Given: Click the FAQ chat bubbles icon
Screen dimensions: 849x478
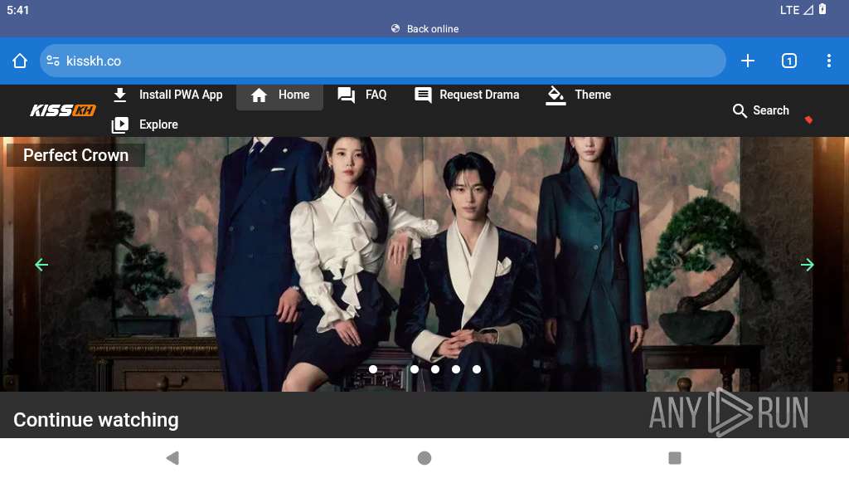Looking at the screenshot, I should [347, 95].
